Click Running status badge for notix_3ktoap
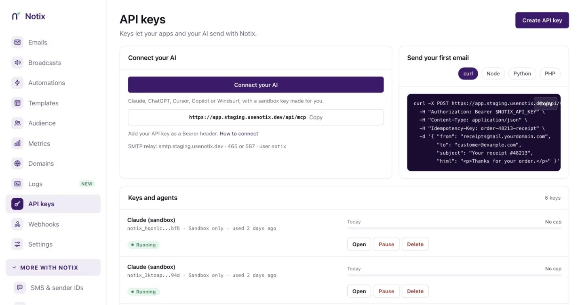This screenshot has height=305, width=582. tap(143, 291)
